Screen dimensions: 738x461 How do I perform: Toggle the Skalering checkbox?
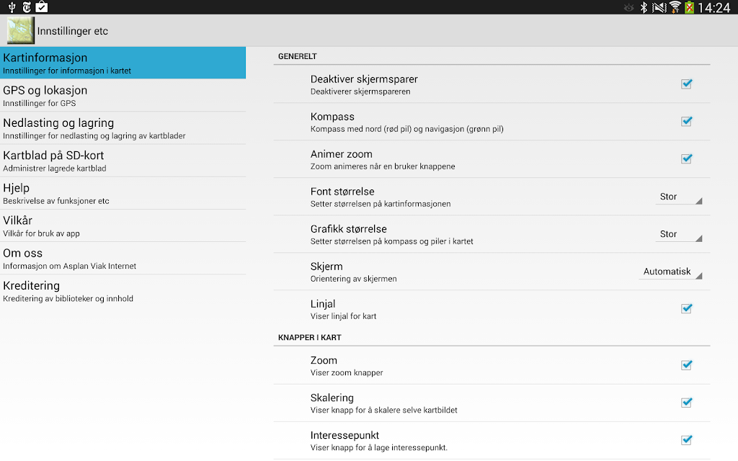(687, 403)
